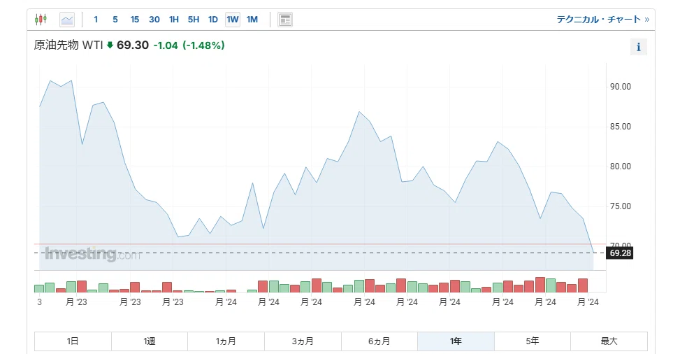Click the 90.00 price axis label
The width and height of the screenshot is (673, 354).
click(x=621, y=87)
